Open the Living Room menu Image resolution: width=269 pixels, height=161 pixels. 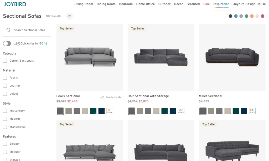84,4
